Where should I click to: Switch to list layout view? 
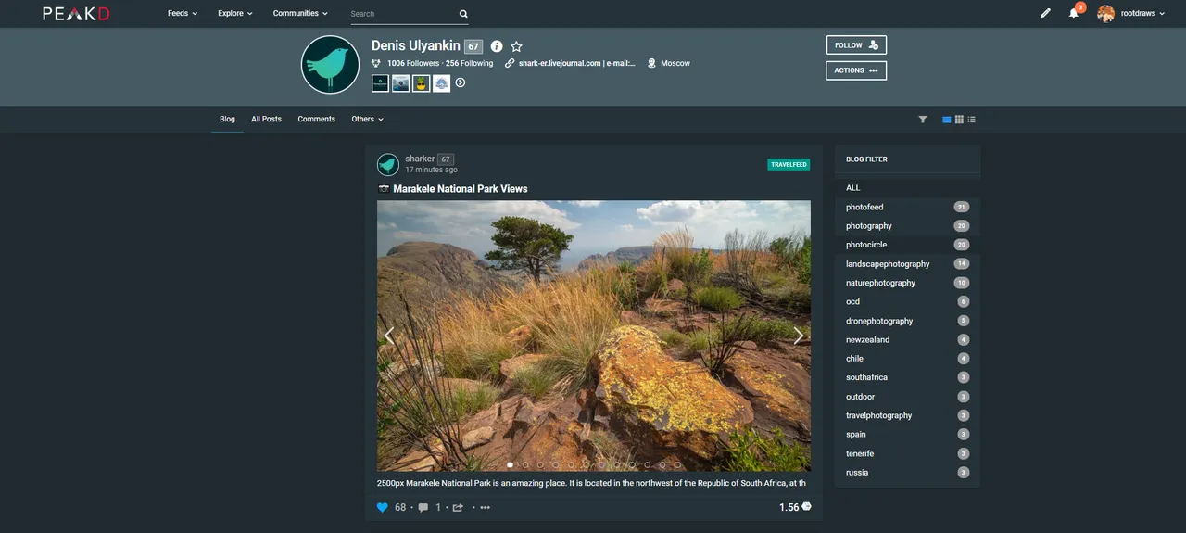point(971,120)
